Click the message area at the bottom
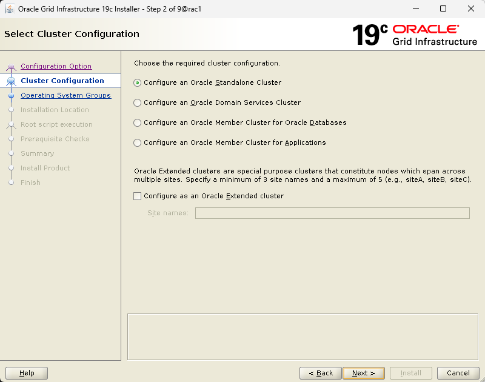The height and width of the screenshot is (382, 485). tap(303, 337)
